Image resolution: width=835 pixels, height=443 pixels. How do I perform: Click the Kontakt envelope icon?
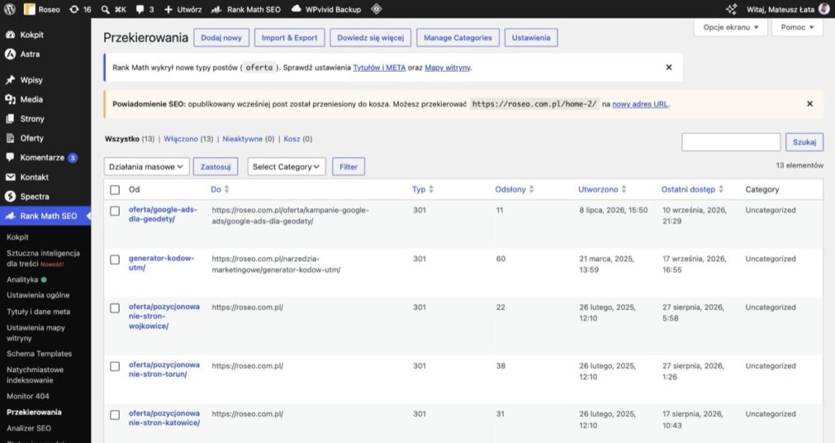coord(10,177)
